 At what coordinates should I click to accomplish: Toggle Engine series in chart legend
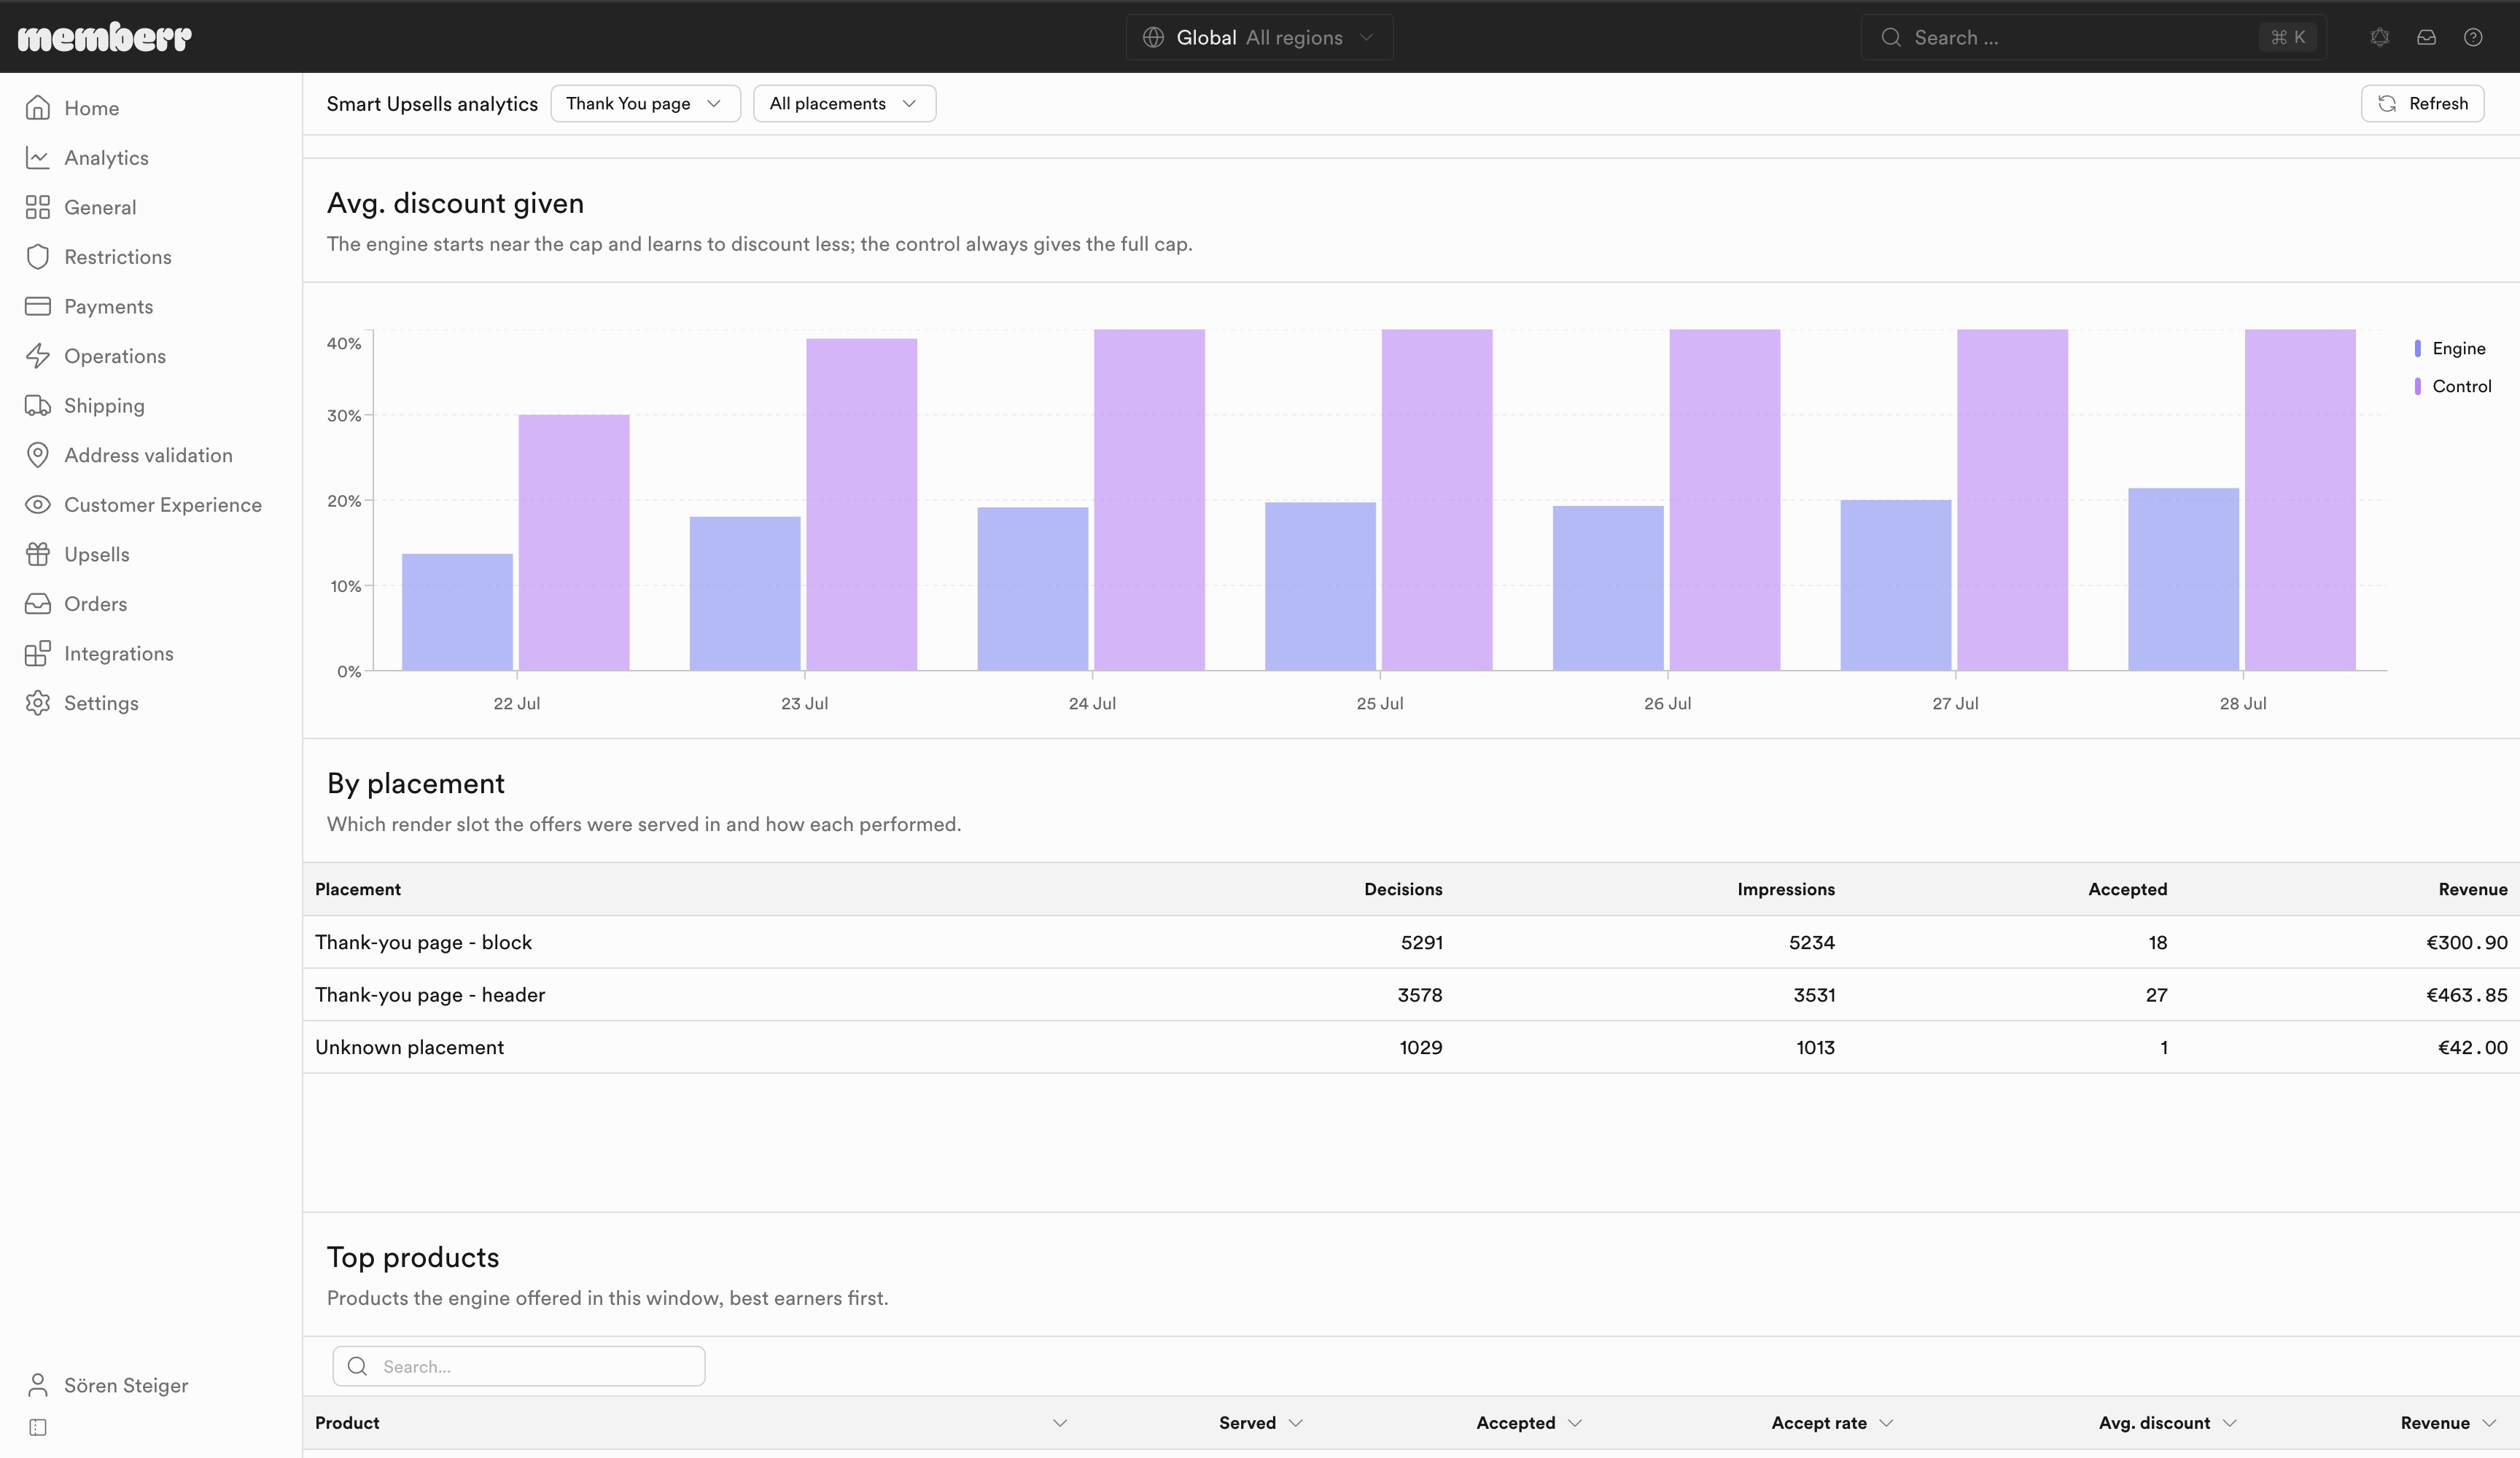point(2449,348)
